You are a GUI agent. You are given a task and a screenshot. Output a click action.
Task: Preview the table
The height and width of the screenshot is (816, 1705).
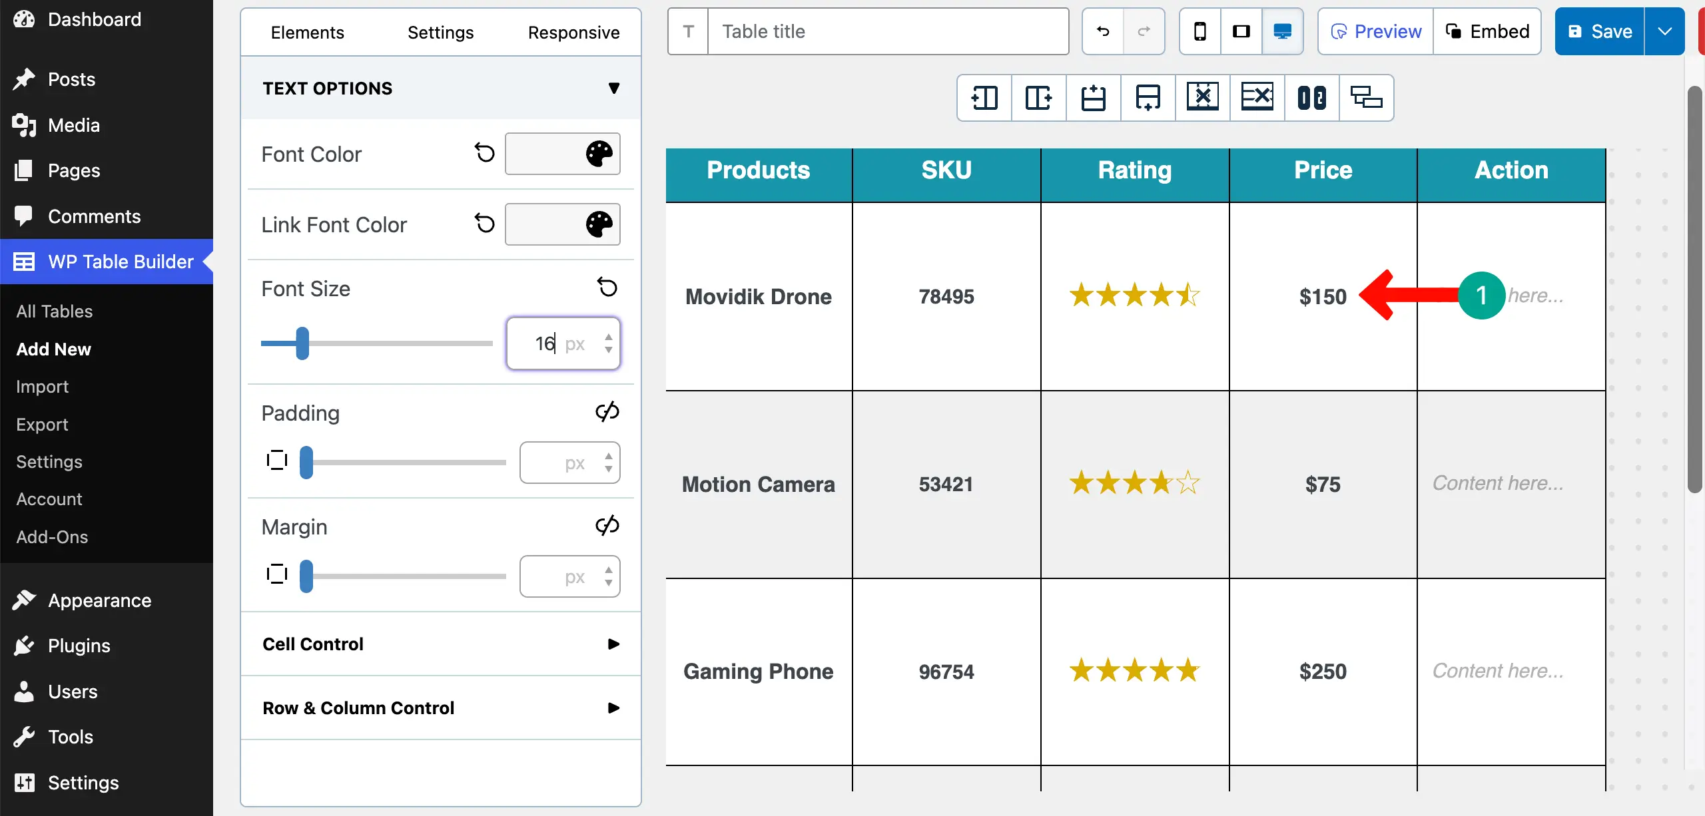(1375, 31)
